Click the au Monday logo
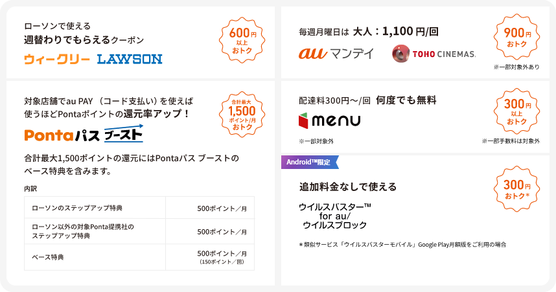556x292 pixels. point(336,54)
